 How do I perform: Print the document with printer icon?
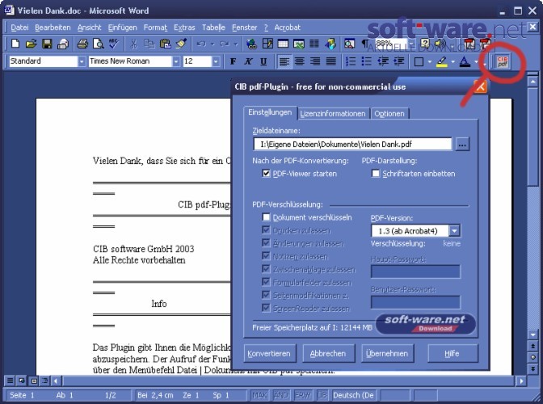[x=82, y=44]
